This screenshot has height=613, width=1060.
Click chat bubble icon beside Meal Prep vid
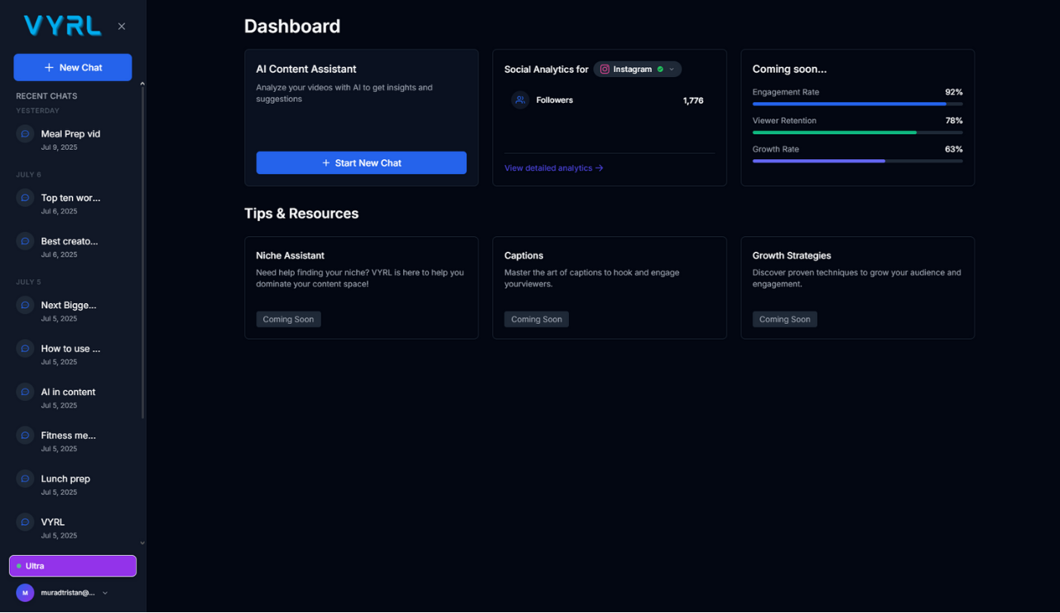25,134
